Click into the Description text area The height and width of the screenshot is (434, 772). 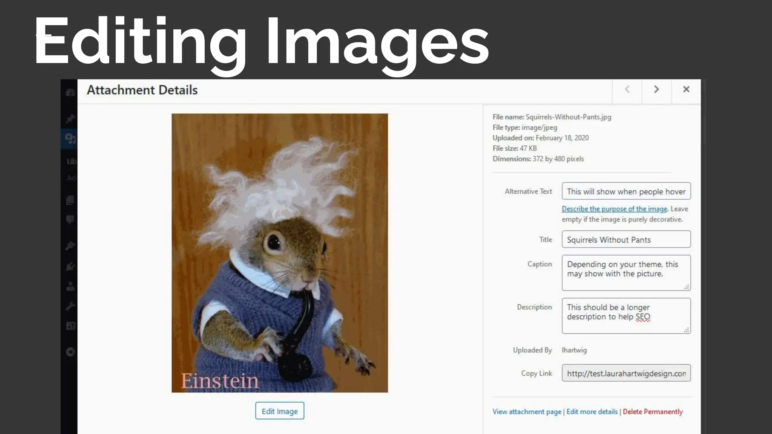626,316
